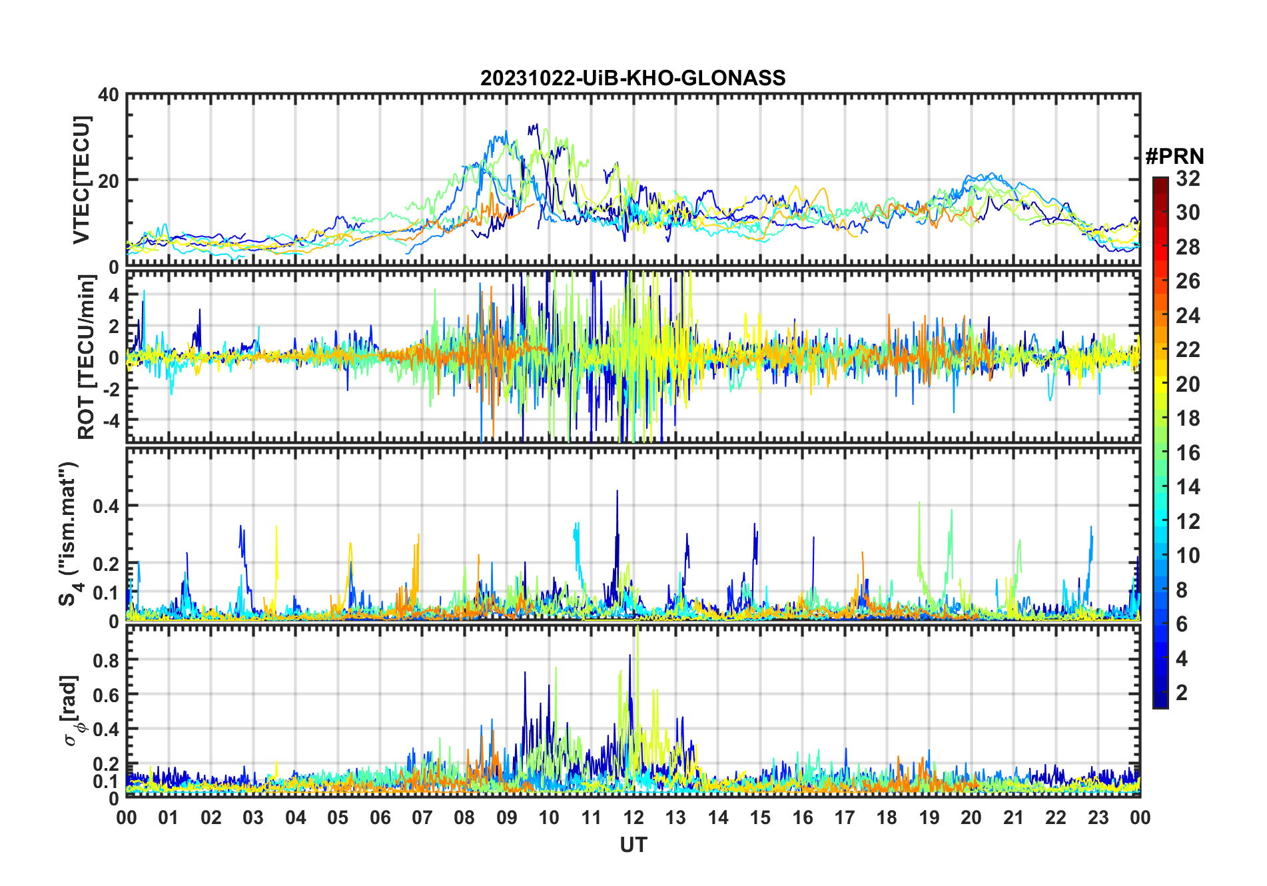This screenshot has height=886, width=1267.
Task: Click the 0.8 tick on sigma phi axis
Action: click(x=107, y=660)
